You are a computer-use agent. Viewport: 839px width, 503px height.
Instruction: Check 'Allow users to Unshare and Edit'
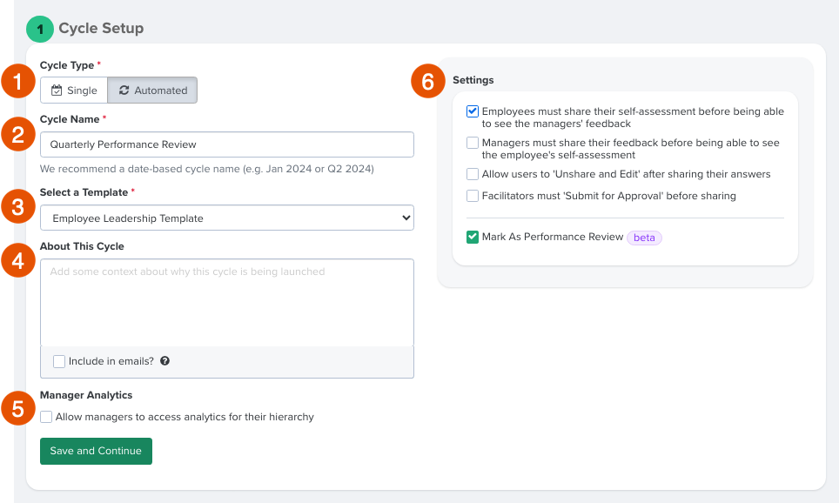coord(472,173)
